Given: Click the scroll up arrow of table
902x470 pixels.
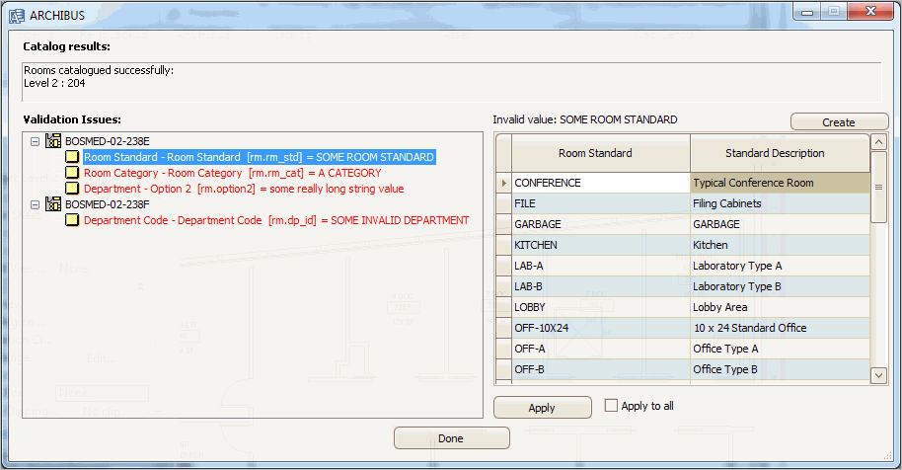Looking at the screenshot, I should (x=878, y=142).
